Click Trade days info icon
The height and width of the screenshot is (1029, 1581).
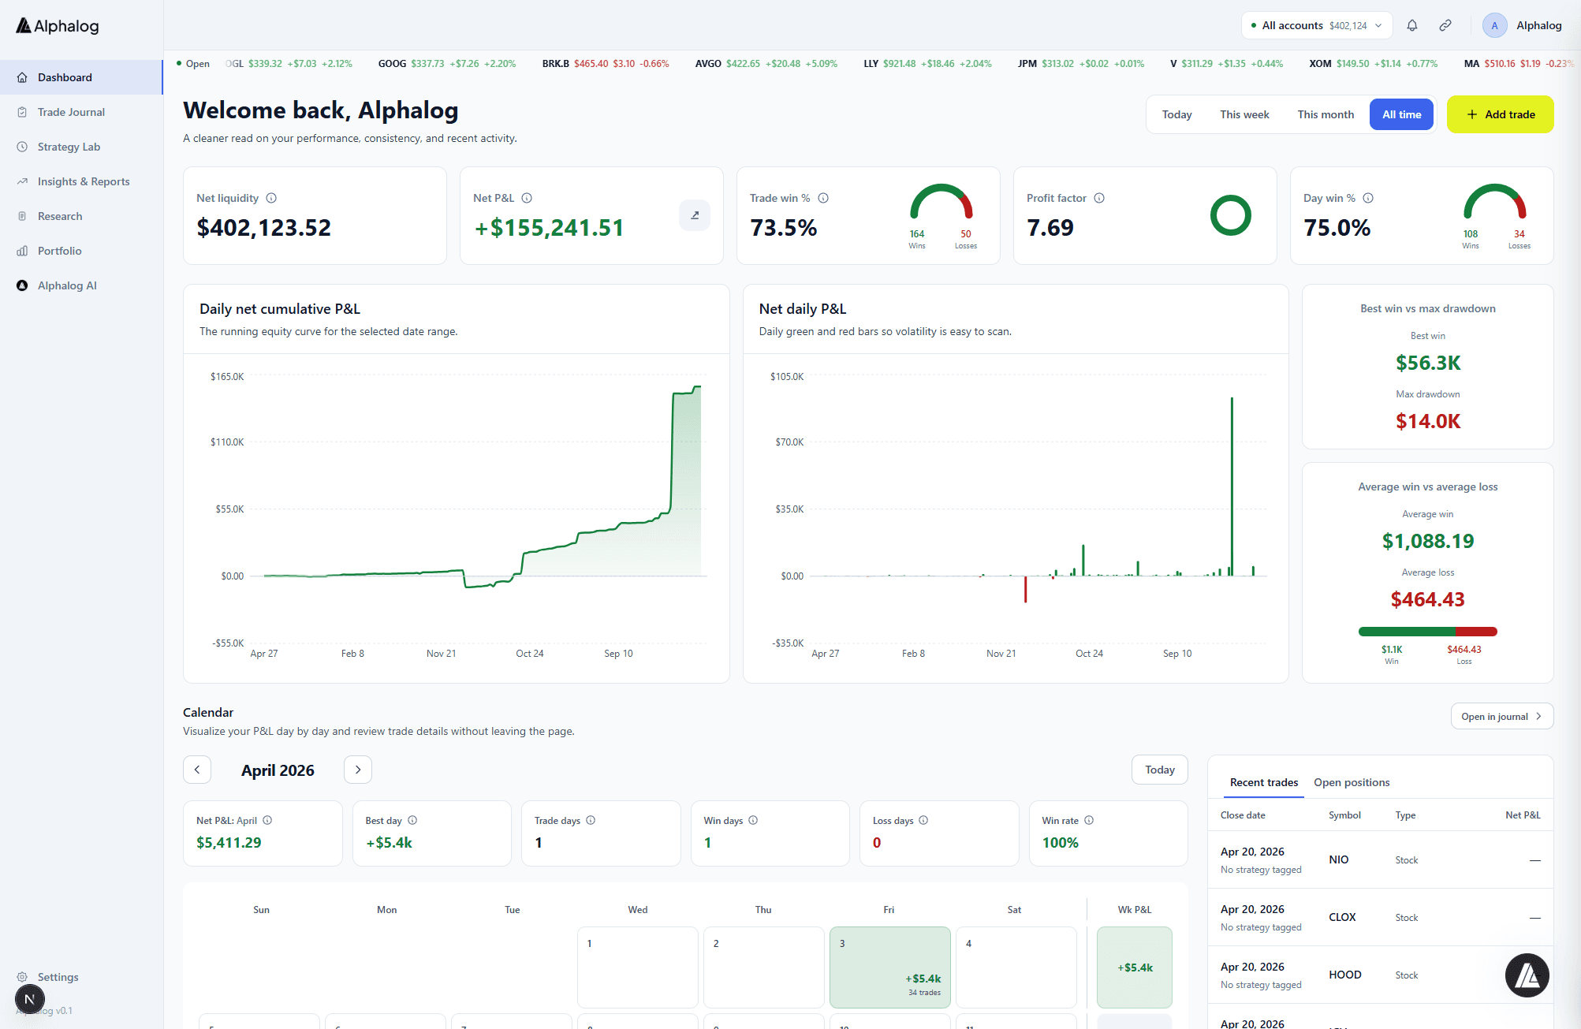pyautogui.click(x=591, y=820)
